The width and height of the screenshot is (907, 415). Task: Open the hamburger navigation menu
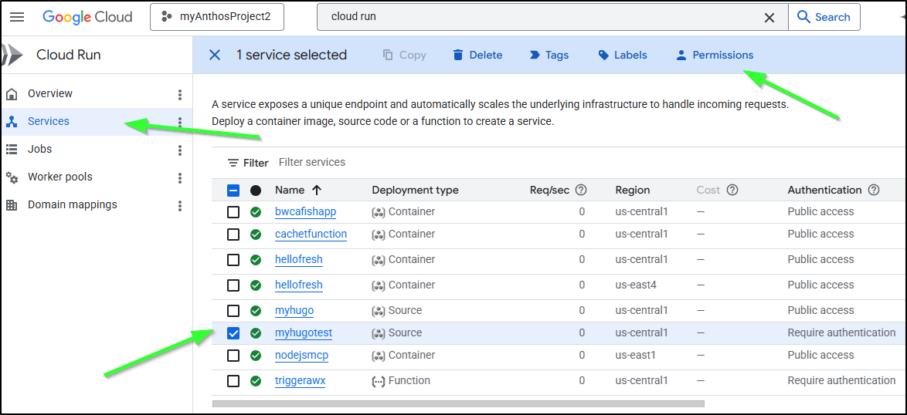tap(17, 17)
